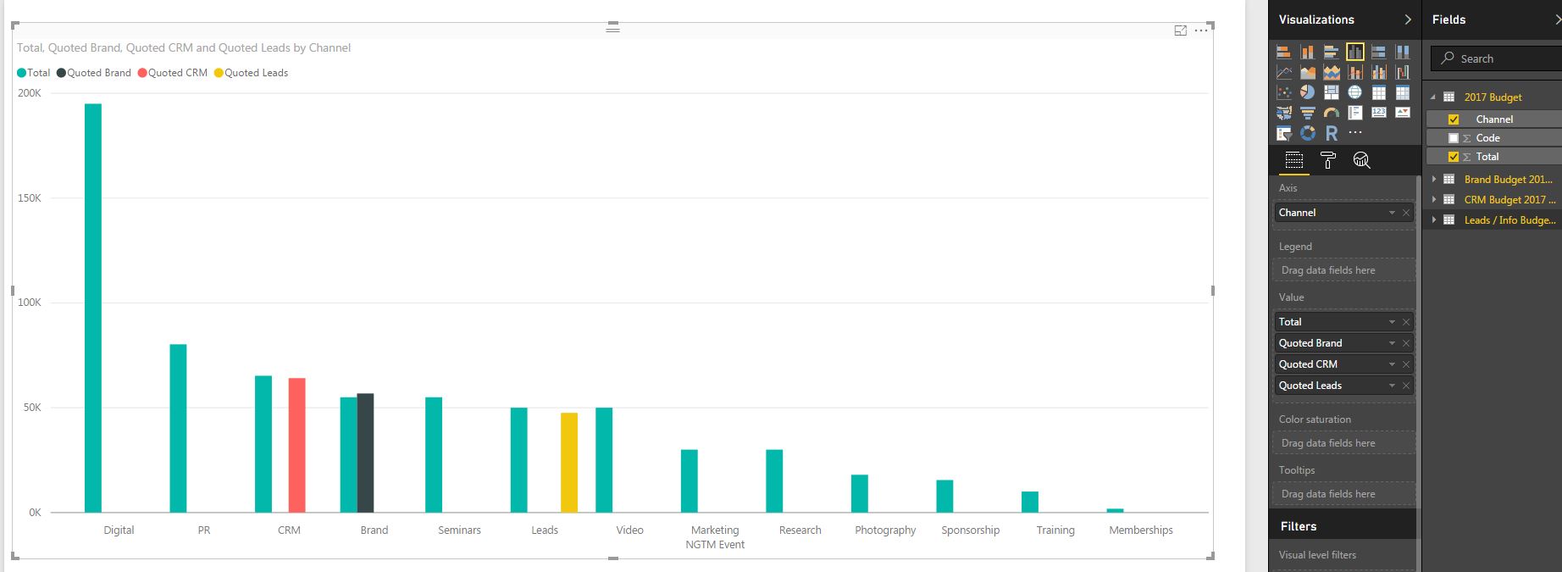Expand the CRM Budget 2017 table
The height and width of the screenshot is (572, 1562).
pyautogui.click(x=1434, y=200)
